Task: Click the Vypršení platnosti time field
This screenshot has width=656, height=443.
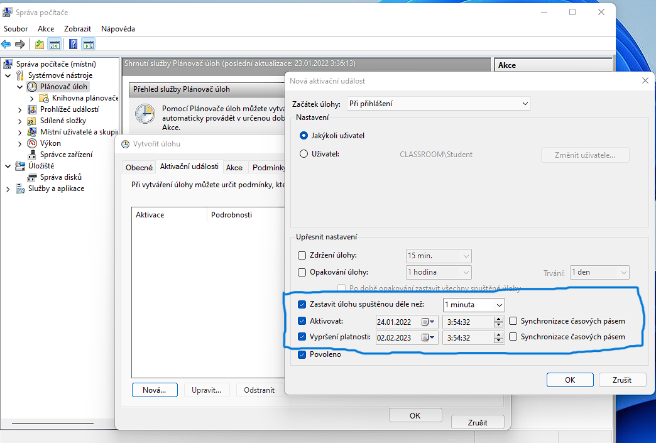Action: (467, 337)
